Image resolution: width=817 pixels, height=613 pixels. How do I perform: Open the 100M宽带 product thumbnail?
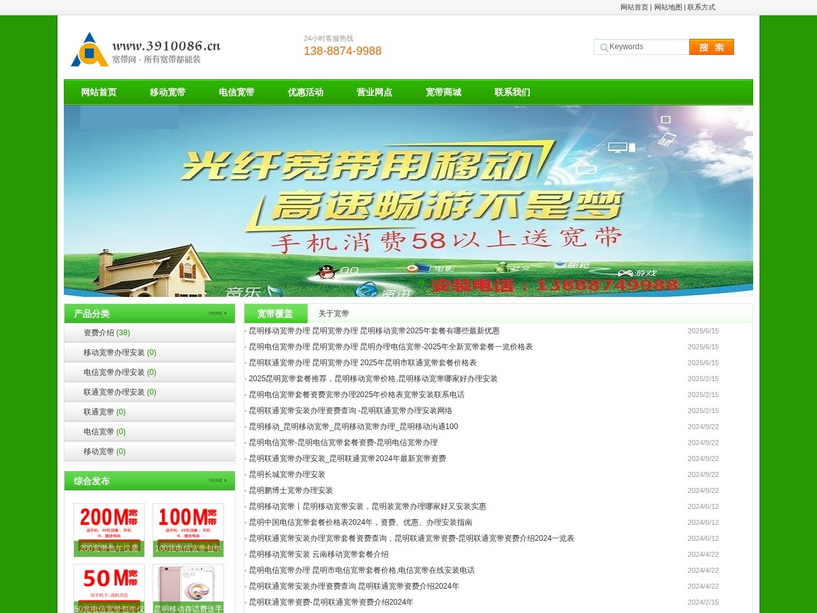pos(188,529)
